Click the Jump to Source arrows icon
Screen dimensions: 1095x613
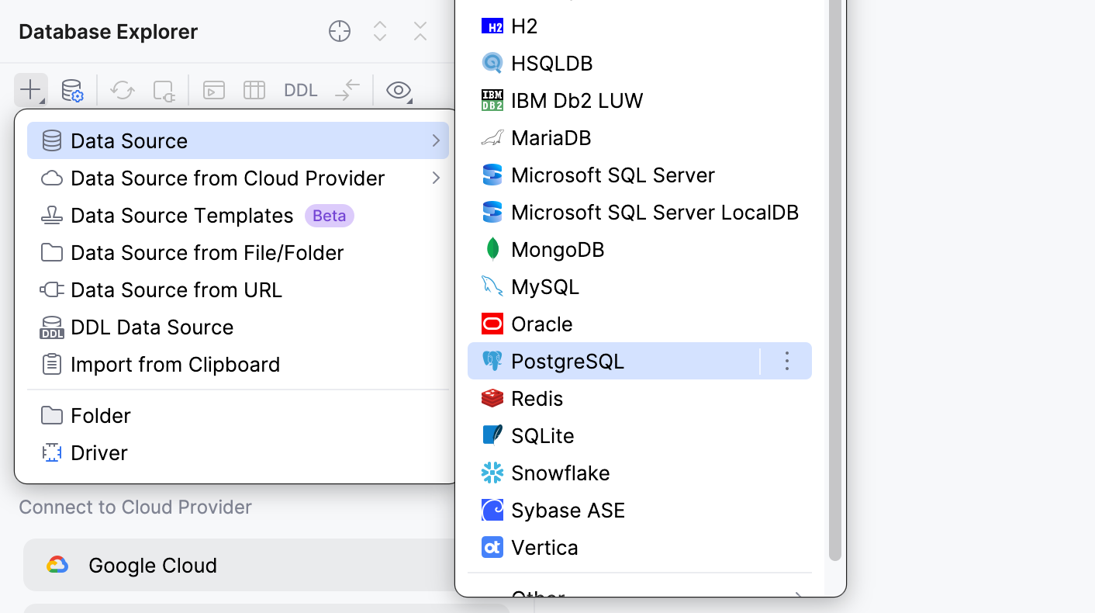(347, 90)
